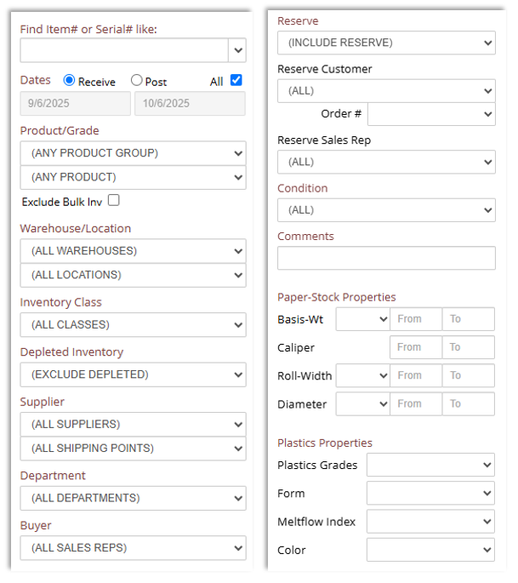Click the Comments text field

point(386,258)
